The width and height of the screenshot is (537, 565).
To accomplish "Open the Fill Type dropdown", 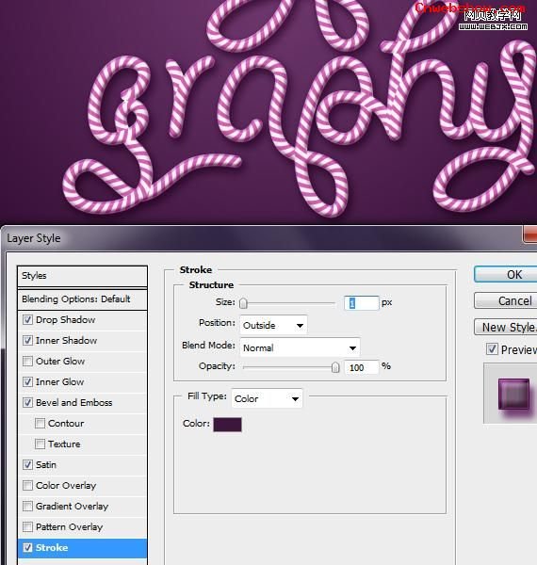I will tap(267, 398).
